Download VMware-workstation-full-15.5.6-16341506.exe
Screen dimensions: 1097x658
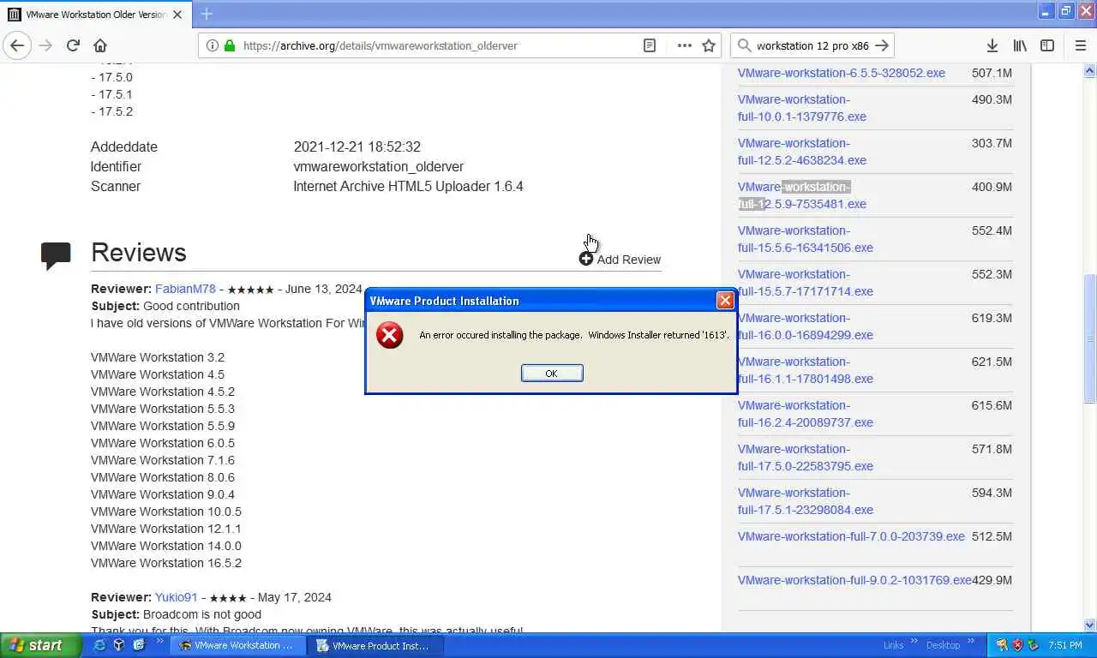pos(805,239)
